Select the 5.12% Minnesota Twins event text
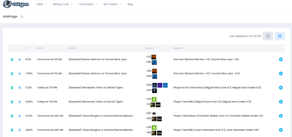 96,88
